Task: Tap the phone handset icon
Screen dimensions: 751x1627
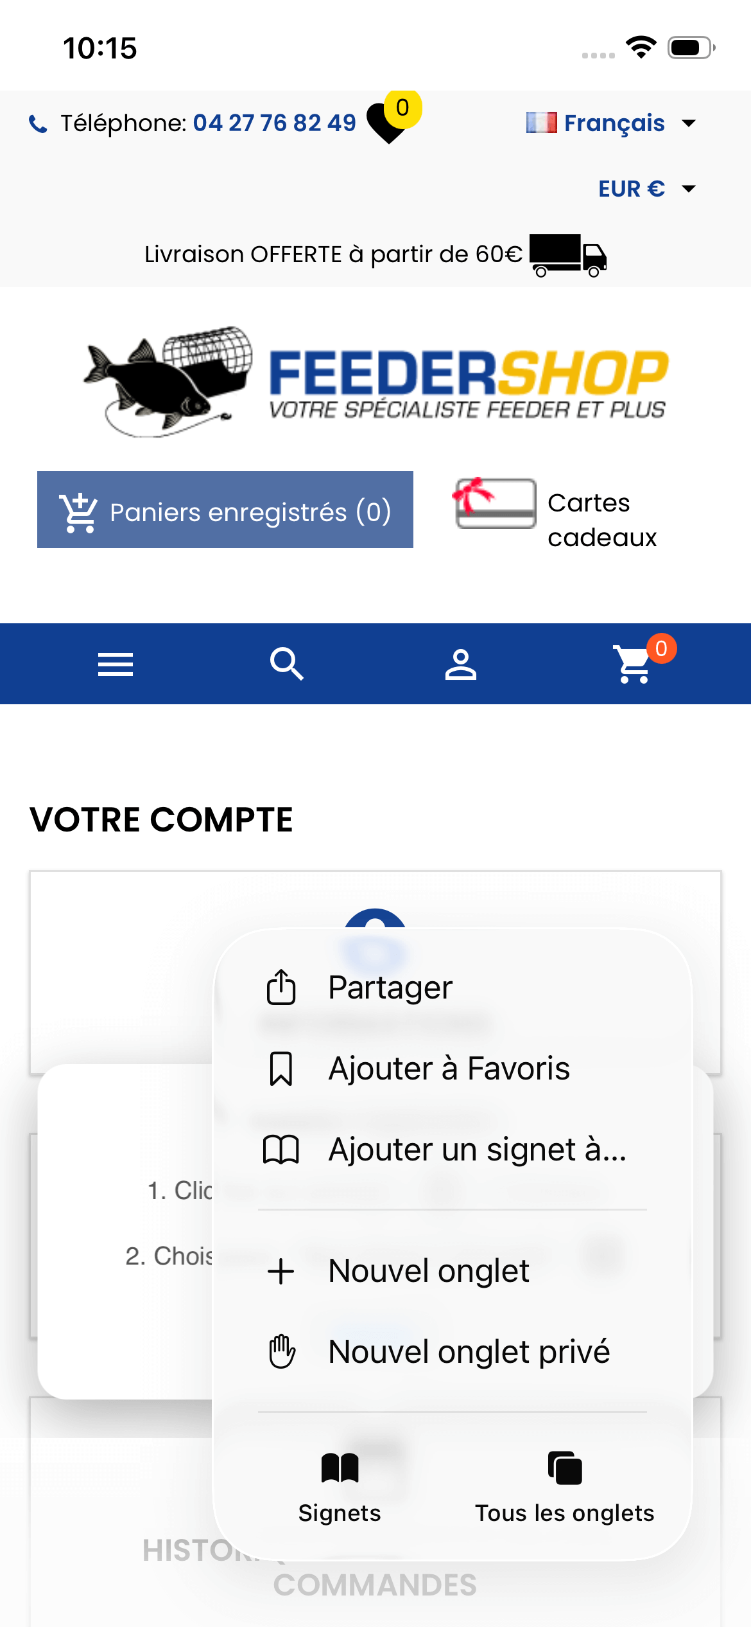Action: point(39,123)
